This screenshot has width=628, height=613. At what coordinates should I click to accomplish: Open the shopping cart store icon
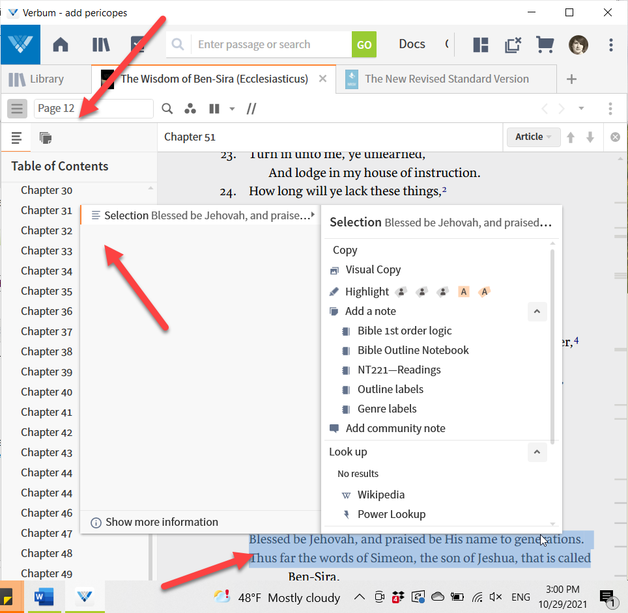click(545, 44)
